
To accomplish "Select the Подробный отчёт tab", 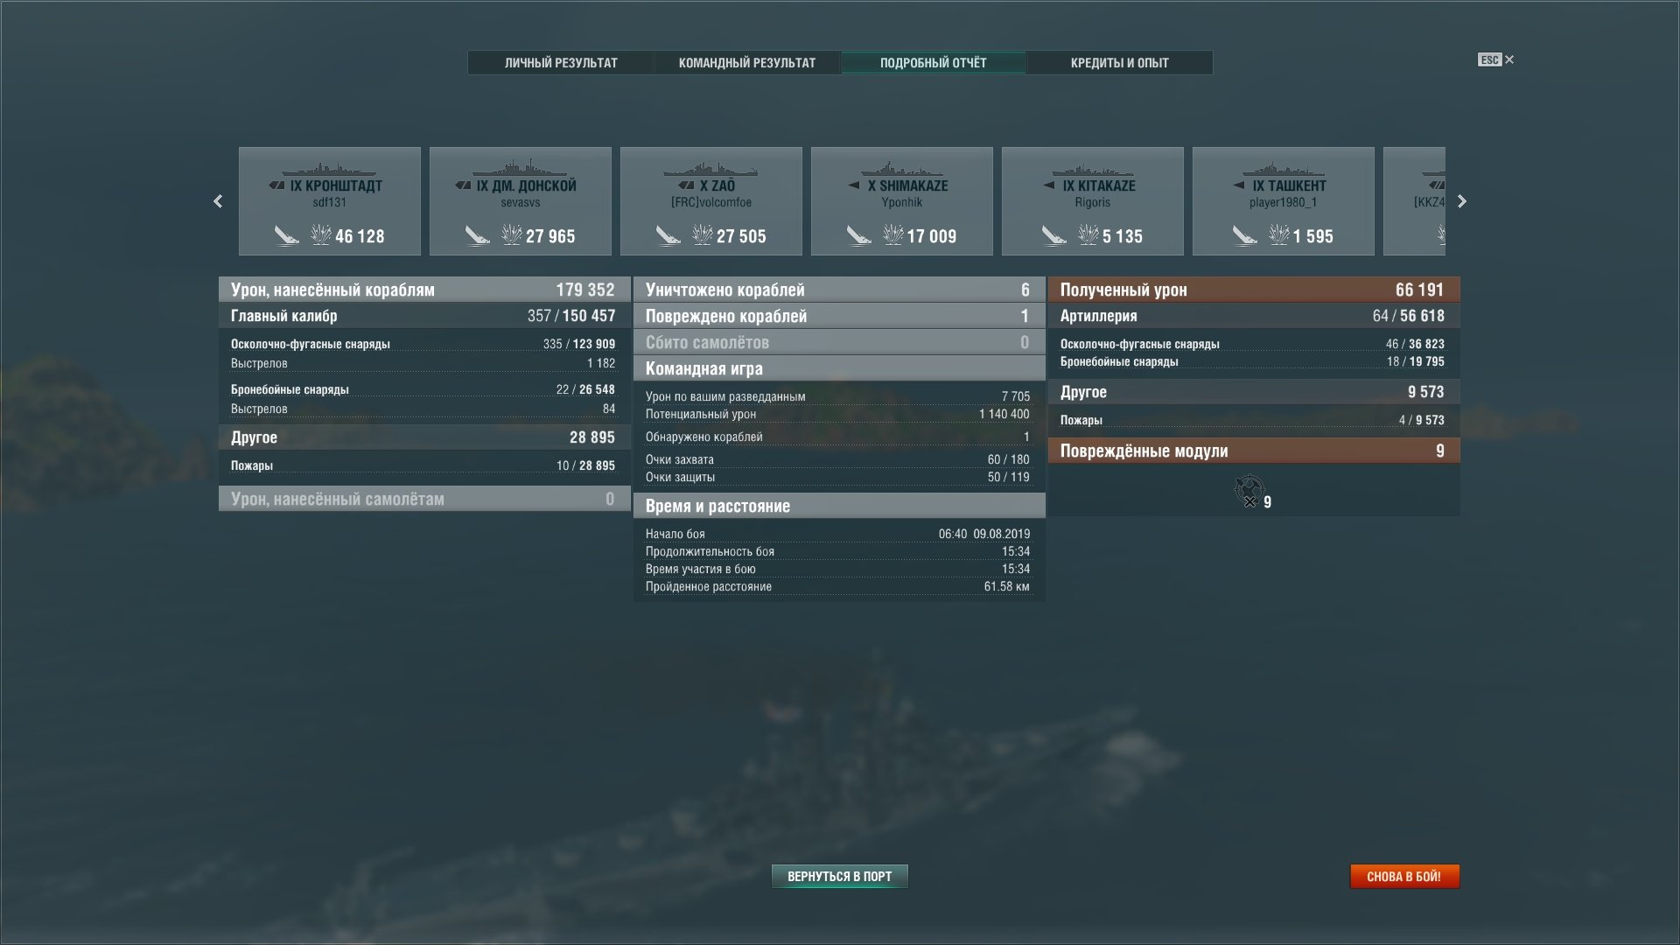I will [934, 63].
